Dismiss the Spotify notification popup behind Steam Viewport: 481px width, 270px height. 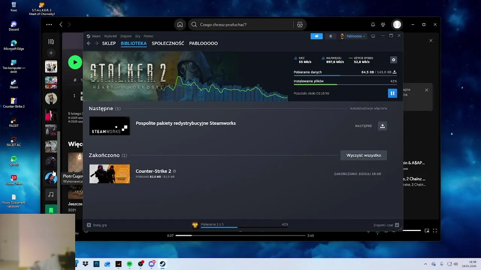pos(427,90)
